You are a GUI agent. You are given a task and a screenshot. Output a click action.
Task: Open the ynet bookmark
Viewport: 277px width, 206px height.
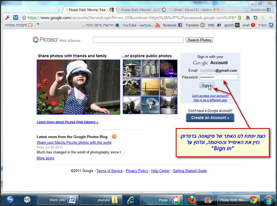(249, 25)
